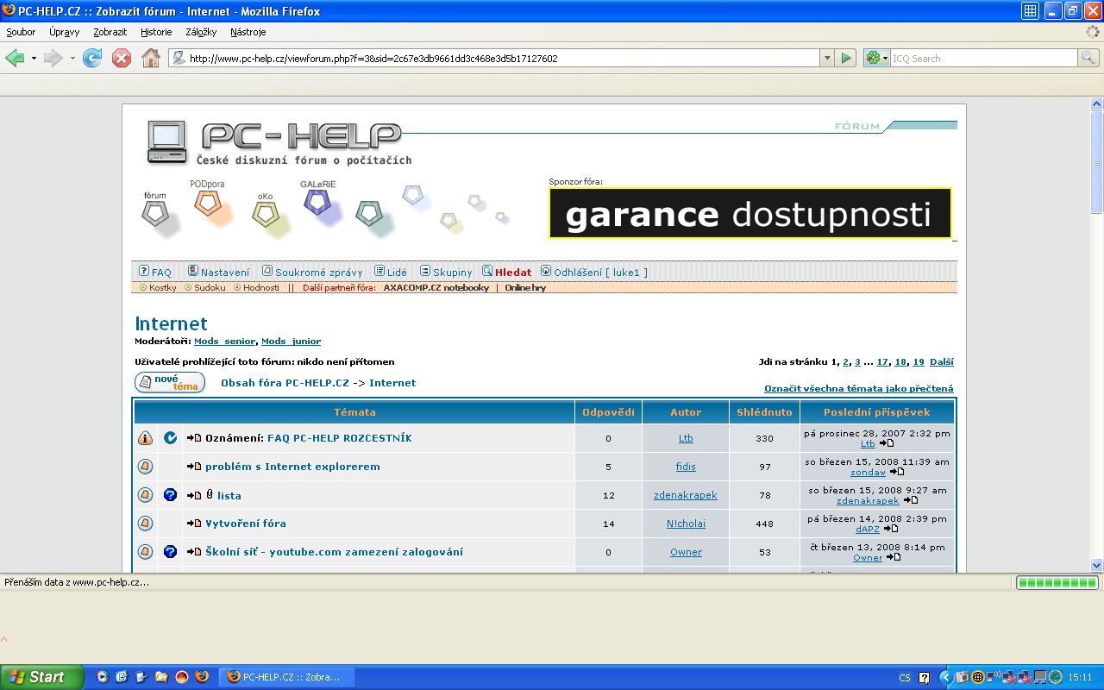Screen dimensions: 1104x690
Task: View last post icon next to 'dAPZ'
Action: pos(890,530)
